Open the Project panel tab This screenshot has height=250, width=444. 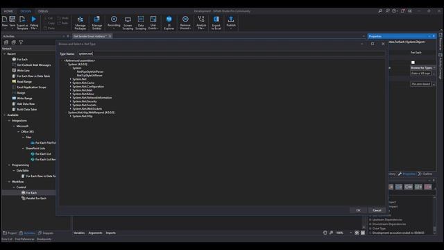click(x=10, y=233)
